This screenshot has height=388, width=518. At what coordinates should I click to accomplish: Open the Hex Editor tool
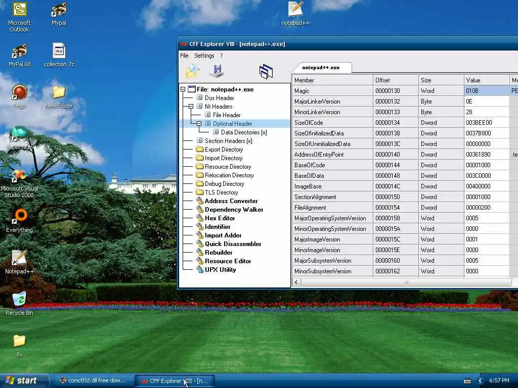pyautogui.click(x=220, y=218)
